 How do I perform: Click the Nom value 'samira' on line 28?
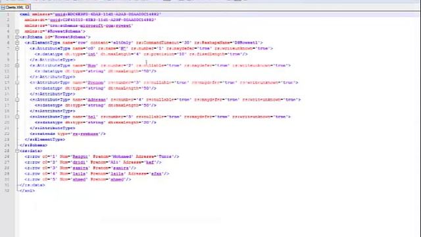[x=80, y=168]
